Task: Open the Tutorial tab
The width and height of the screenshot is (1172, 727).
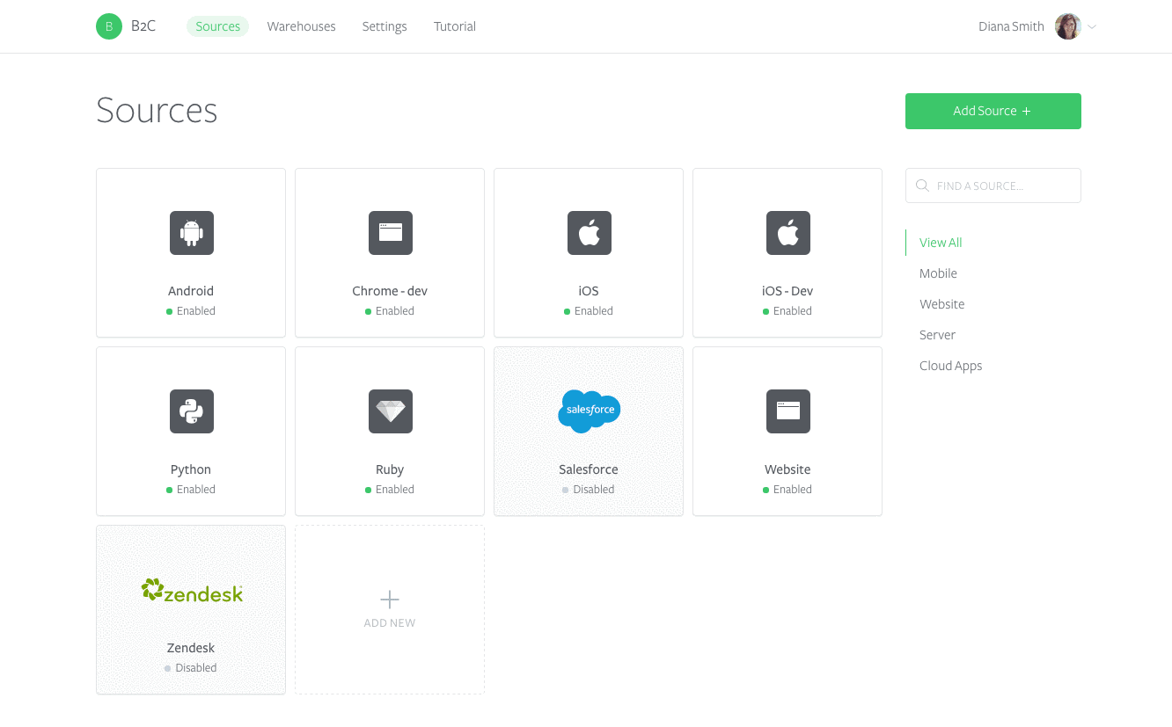Action: click(x=455, y=26)
